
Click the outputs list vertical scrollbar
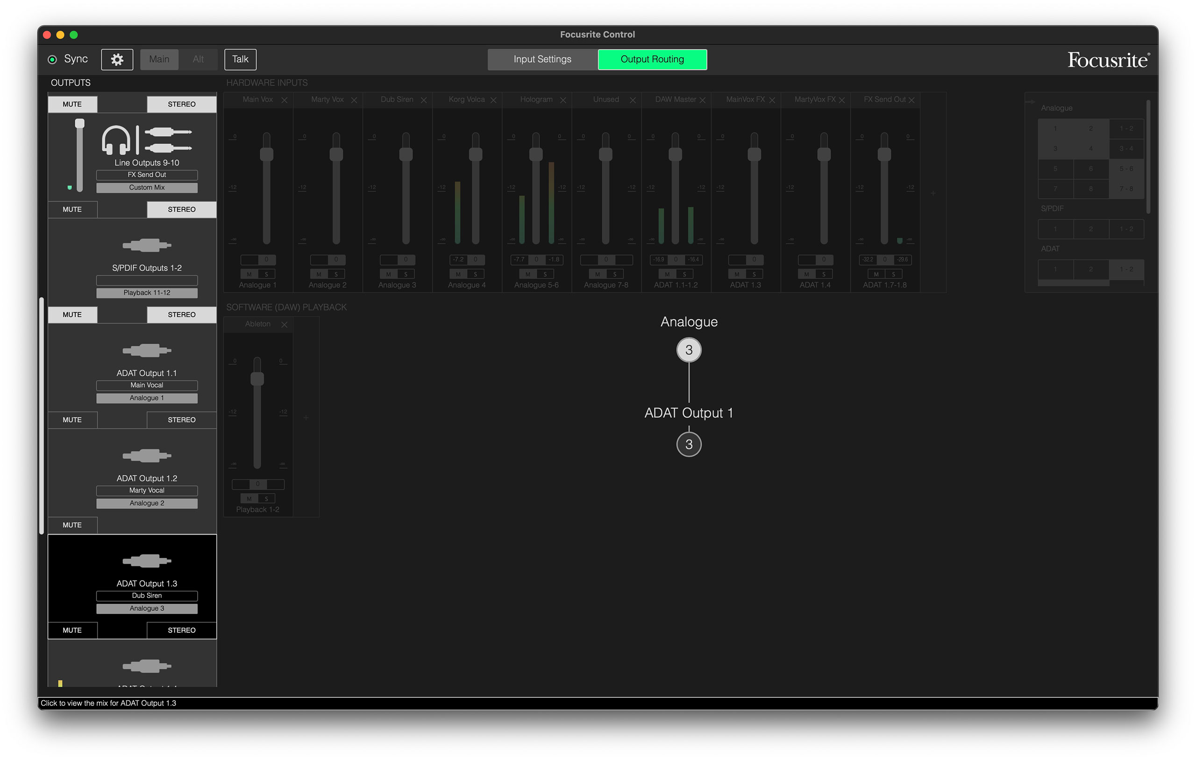[x=42, y=416]
